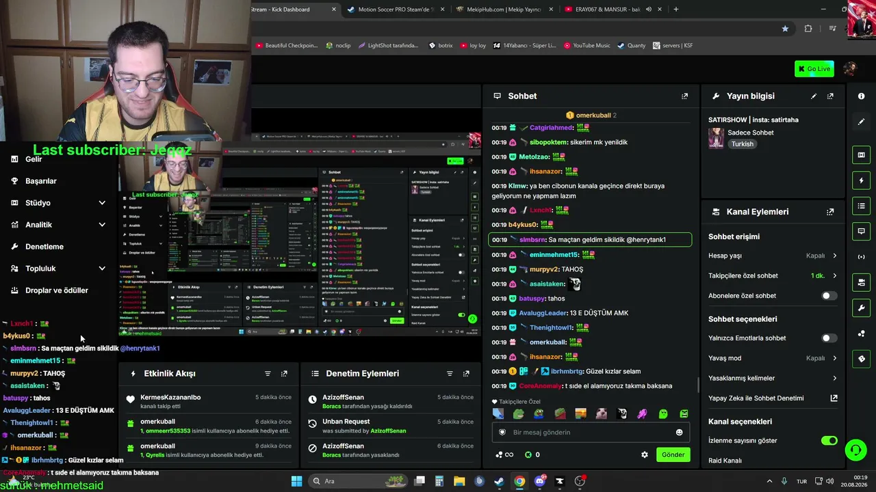Open a new browser tab
Screen dimensions: 876x492
pyautogui.click(x=675, y=10)
